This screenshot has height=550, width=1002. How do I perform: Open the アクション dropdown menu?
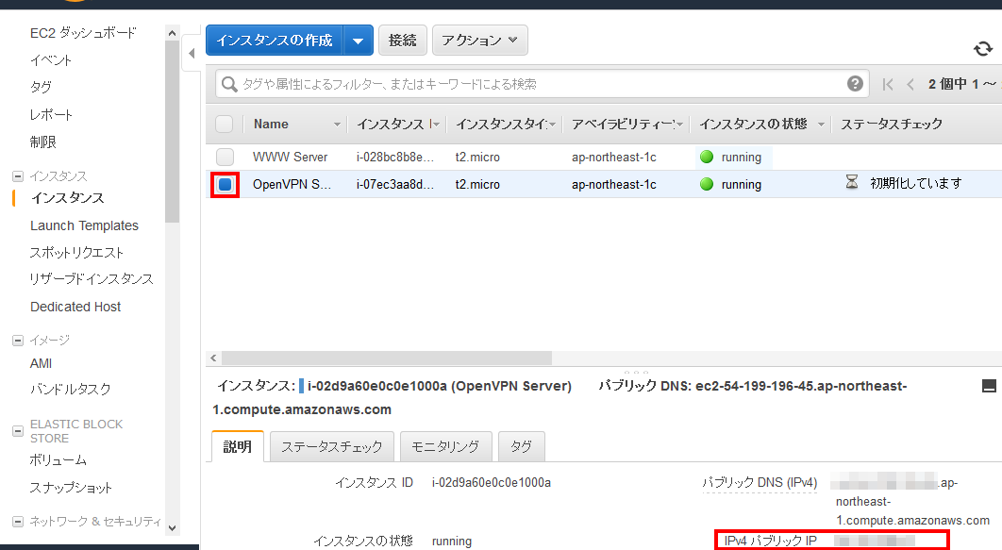click(x=480, y=41)
